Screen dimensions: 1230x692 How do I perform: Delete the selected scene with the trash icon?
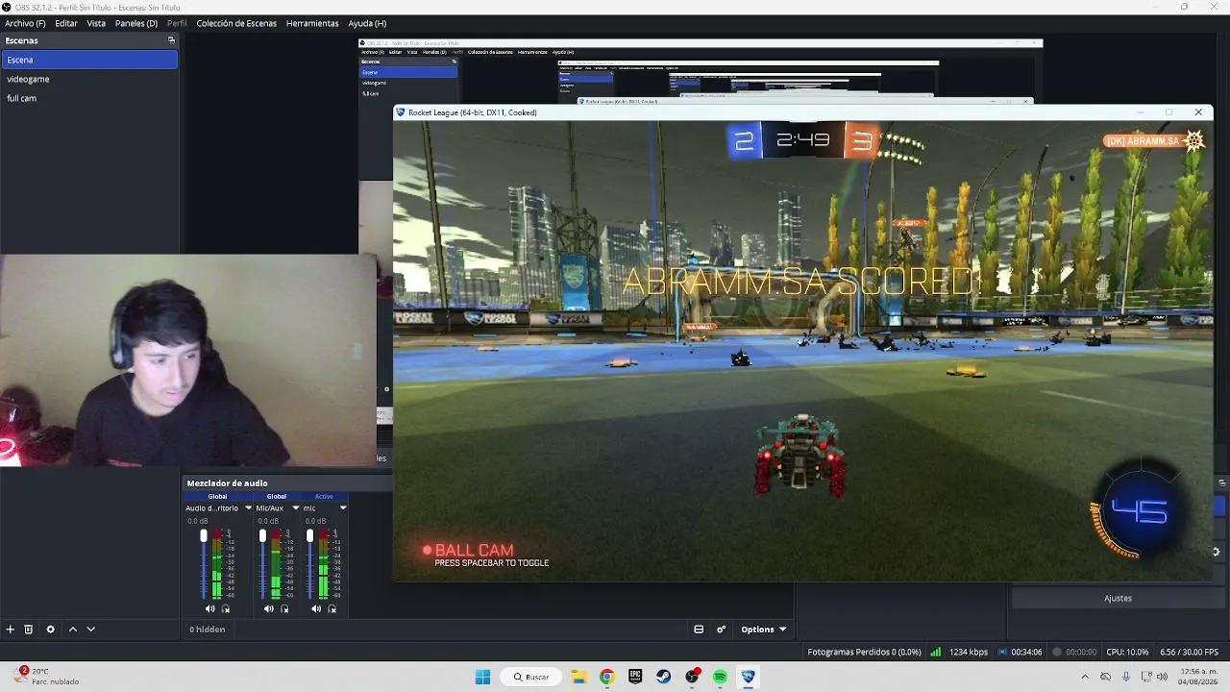click(x=29, y=630)
